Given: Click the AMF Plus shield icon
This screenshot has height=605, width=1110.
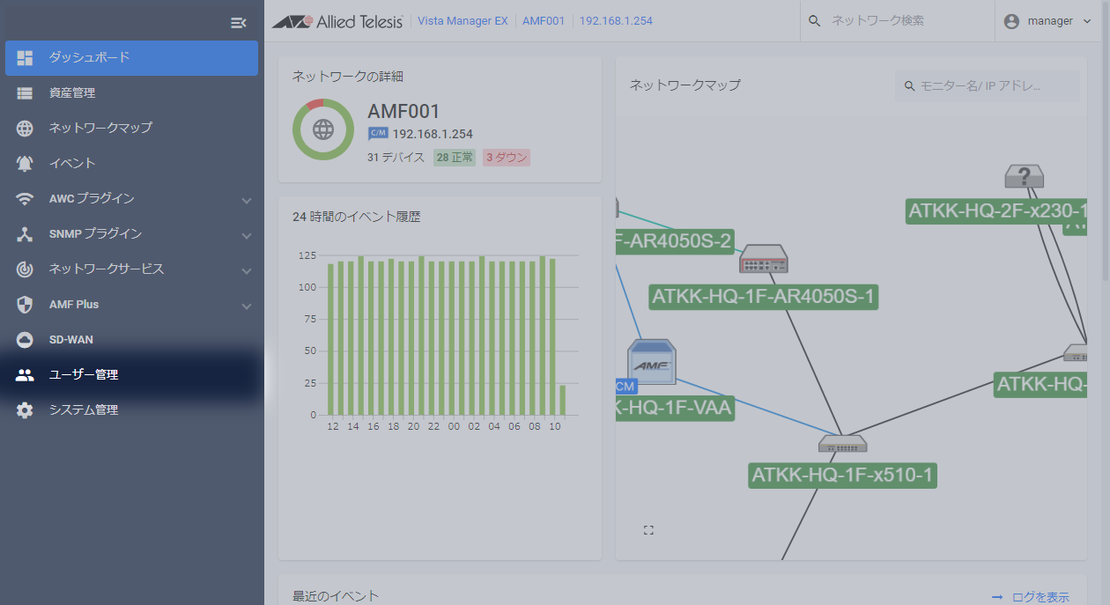Looking at the screenshot, I should (25, 305).
